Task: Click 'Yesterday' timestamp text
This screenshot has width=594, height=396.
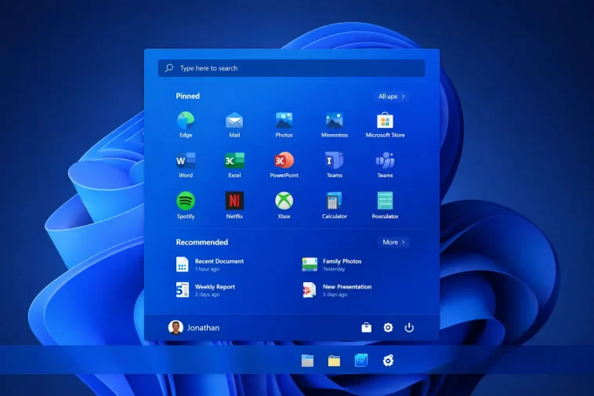Action: tap(334, 269)
